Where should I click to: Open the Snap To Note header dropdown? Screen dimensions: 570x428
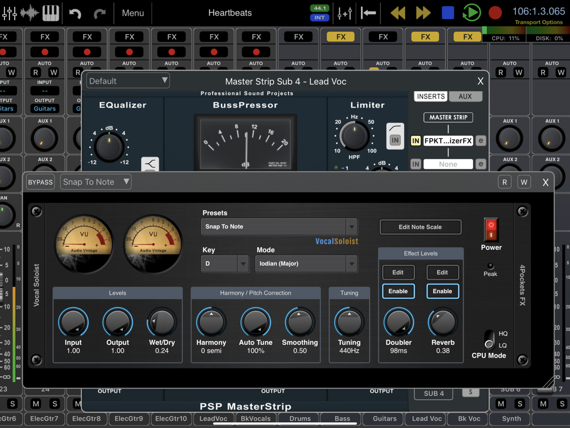pos(96,182)
